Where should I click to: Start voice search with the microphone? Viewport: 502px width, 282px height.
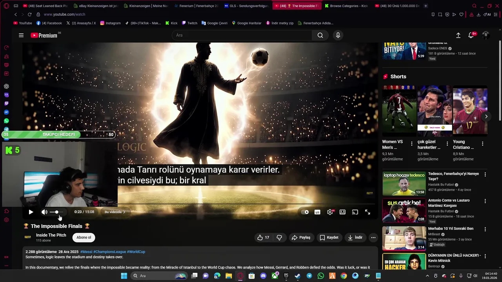(338, 35)
